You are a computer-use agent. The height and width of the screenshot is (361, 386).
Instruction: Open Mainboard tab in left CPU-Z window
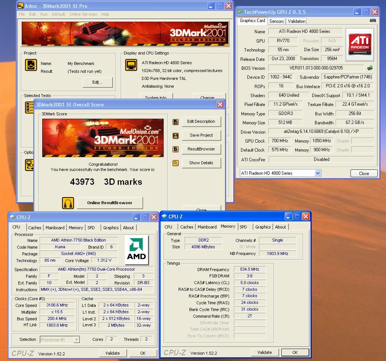55,228
